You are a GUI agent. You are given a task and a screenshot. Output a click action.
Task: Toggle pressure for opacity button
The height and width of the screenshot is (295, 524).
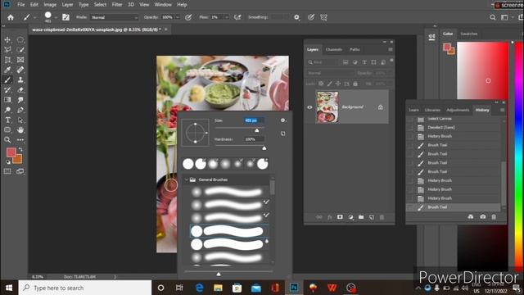pos(188,17)
